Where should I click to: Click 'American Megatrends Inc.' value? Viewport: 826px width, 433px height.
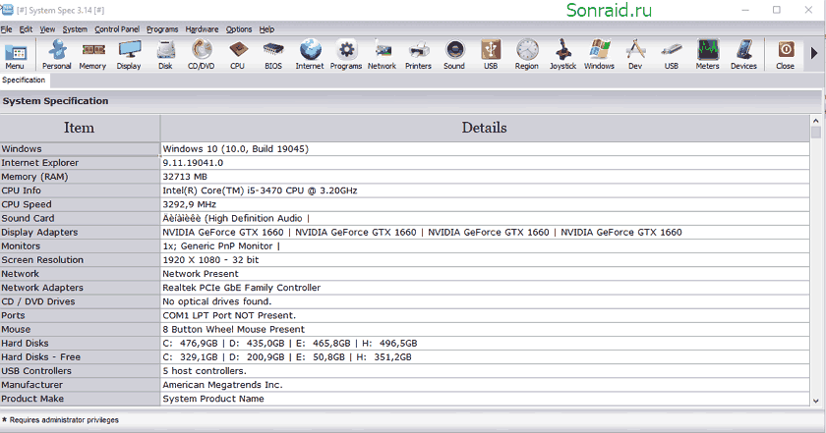tap(222, 385)
